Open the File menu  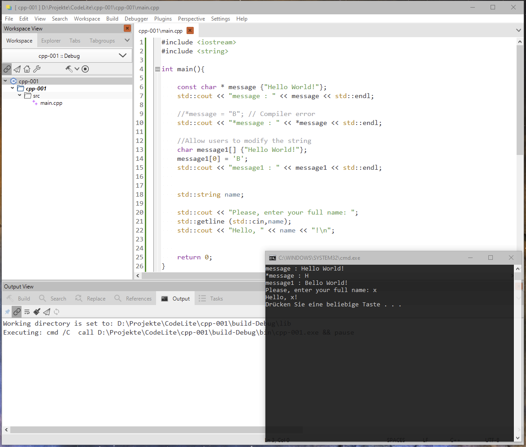[x=9, y=19]
